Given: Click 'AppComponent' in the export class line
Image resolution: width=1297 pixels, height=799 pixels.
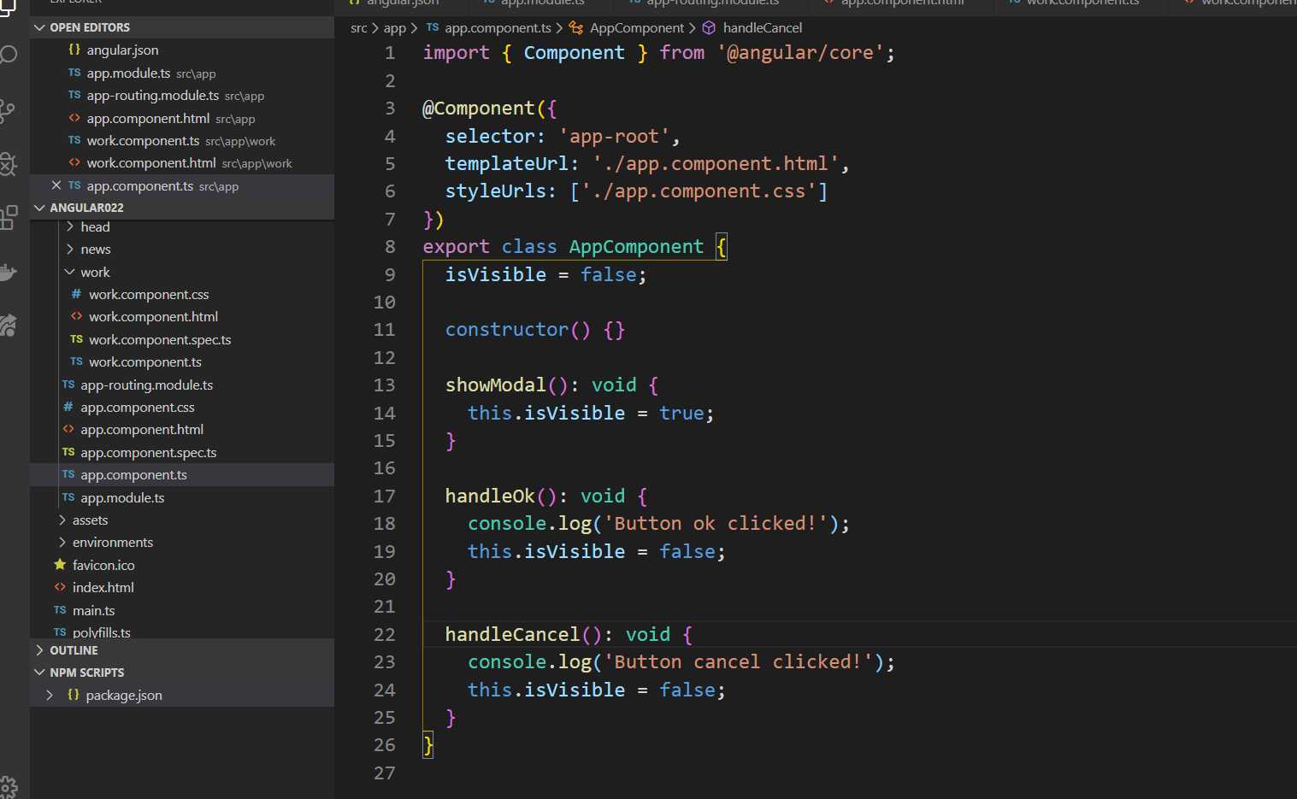Looking at the screenshot, I should tap(636, 247).
